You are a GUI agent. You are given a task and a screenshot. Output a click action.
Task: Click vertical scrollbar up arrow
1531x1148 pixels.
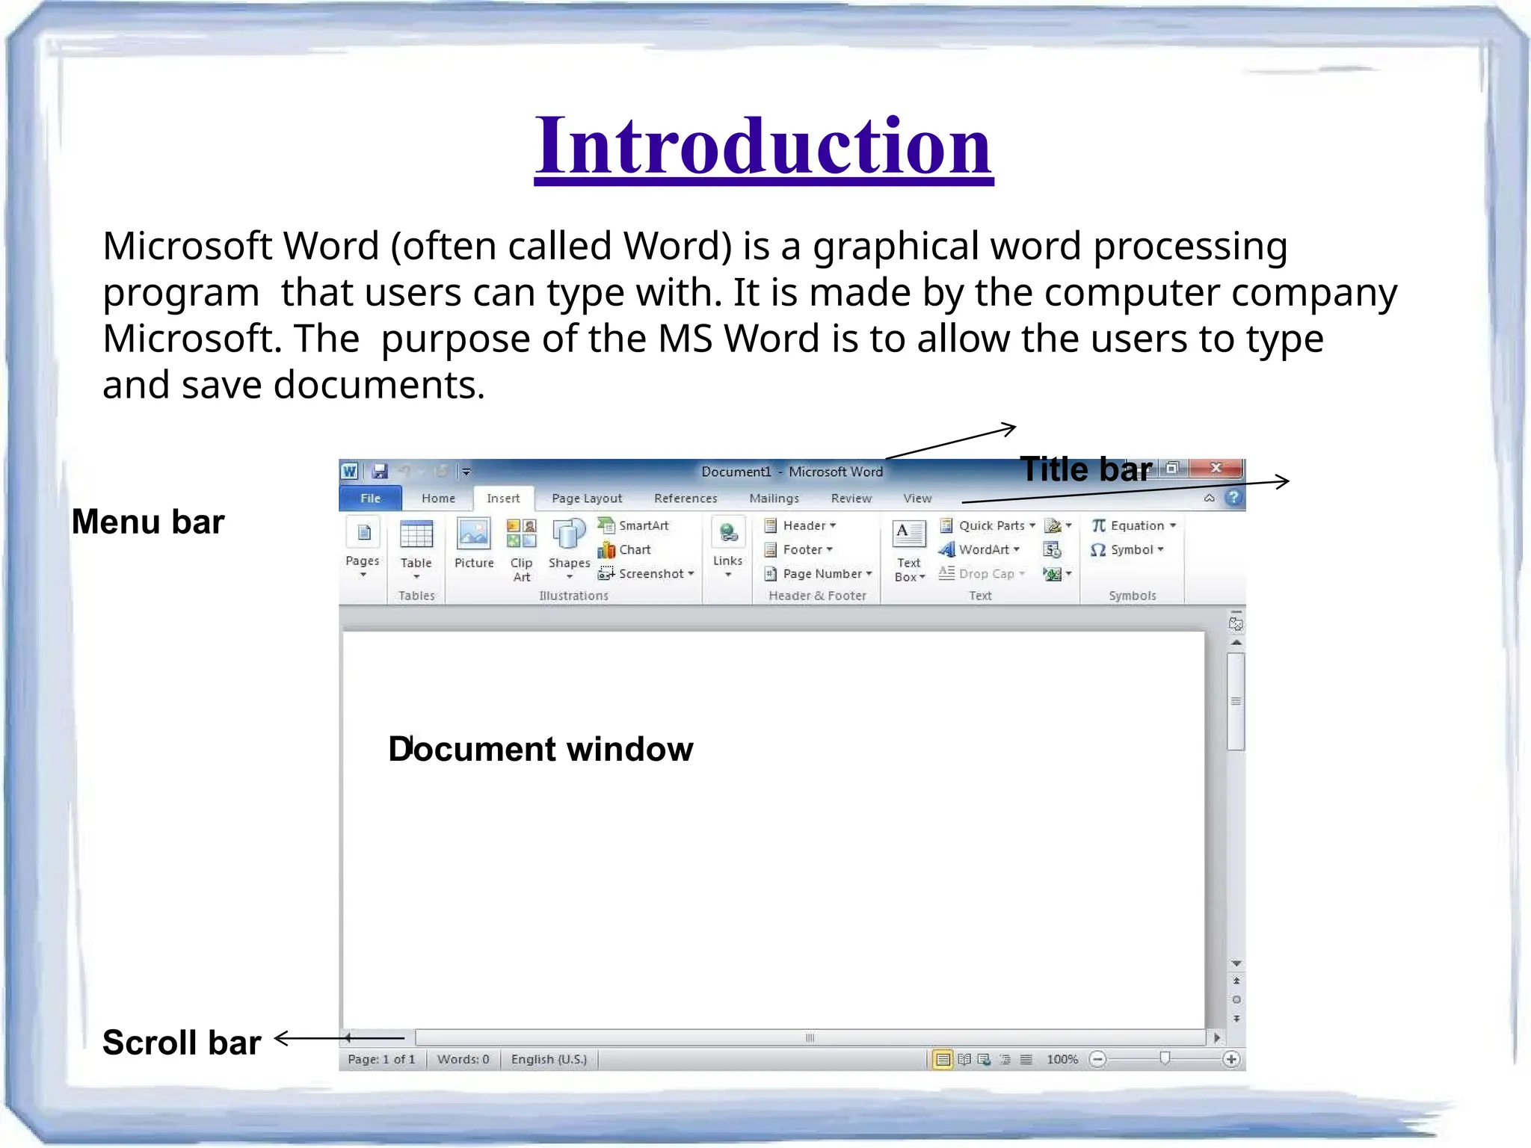tap(1236, 643)
